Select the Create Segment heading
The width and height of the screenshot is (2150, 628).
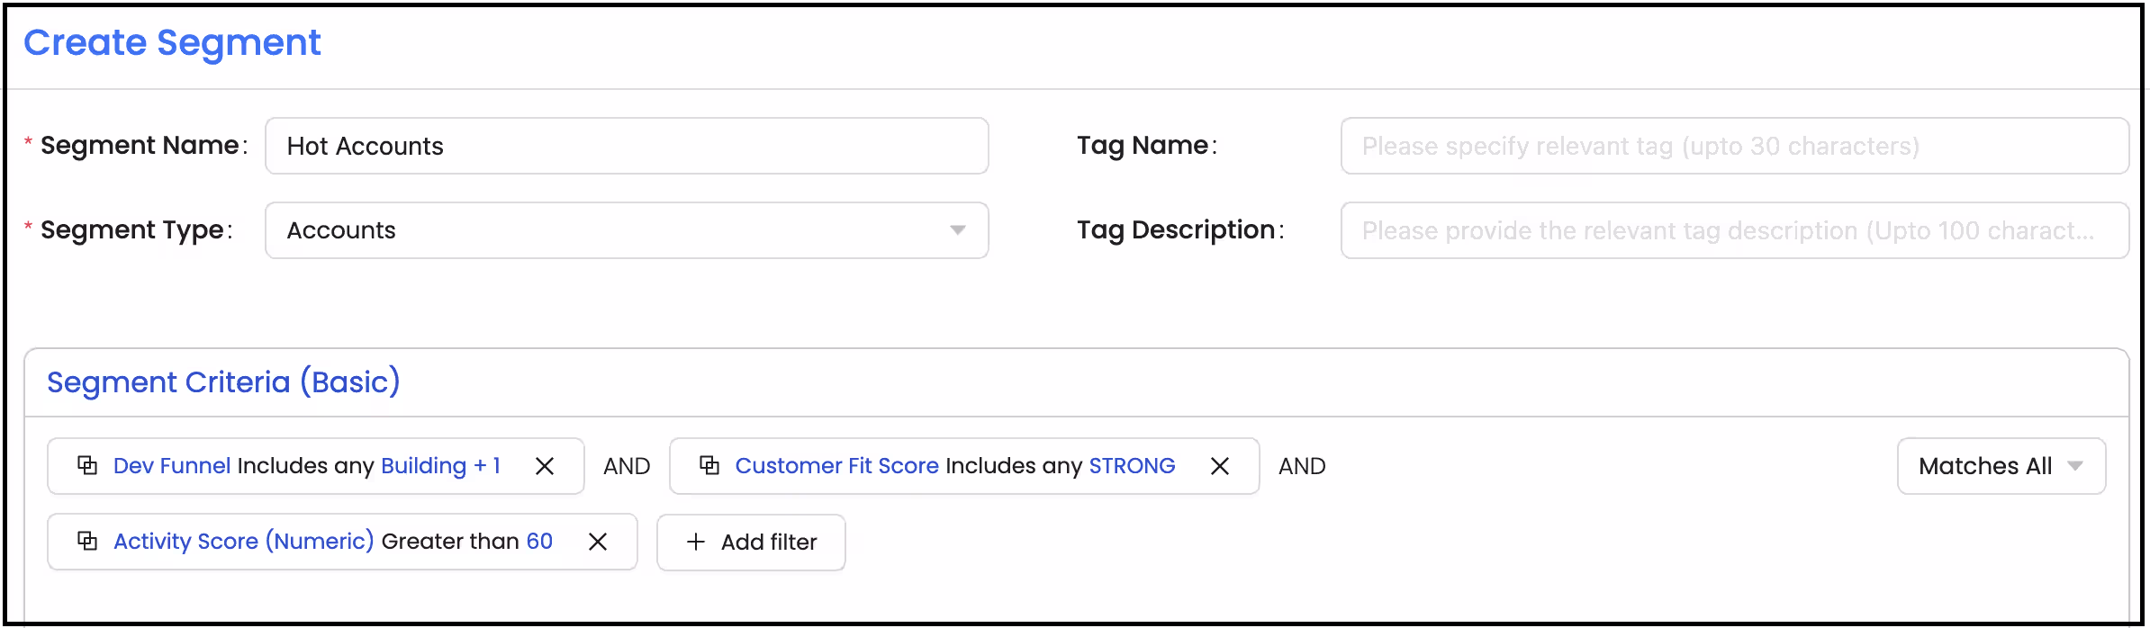[x=173, y=42]
